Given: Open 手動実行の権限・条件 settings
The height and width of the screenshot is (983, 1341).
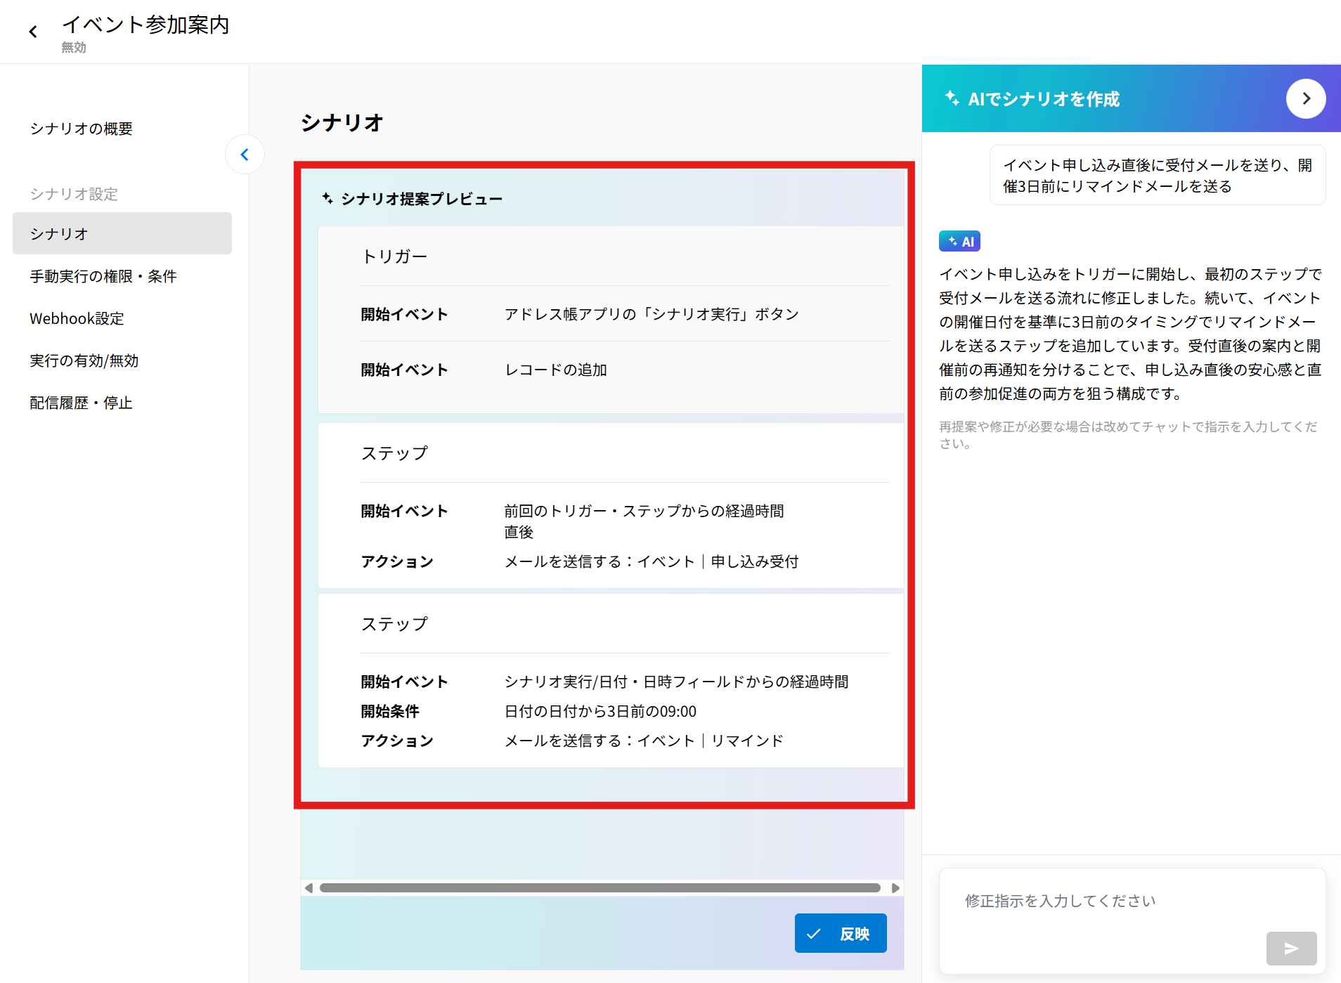Looking at the screenshot, I should point(103,276).
